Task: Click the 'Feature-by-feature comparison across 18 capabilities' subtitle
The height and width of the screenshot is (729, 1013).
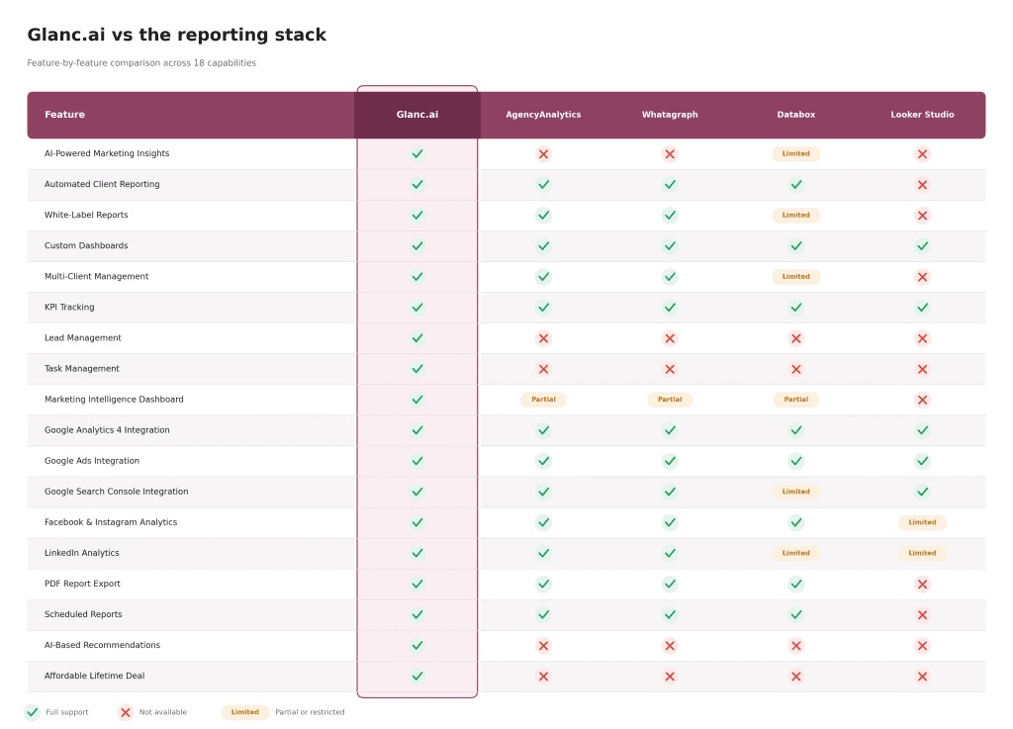Action: click(x=141, y=63)
